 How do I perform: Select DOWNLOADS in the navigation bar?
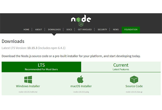pyautogui.click(x=54, y=30)
